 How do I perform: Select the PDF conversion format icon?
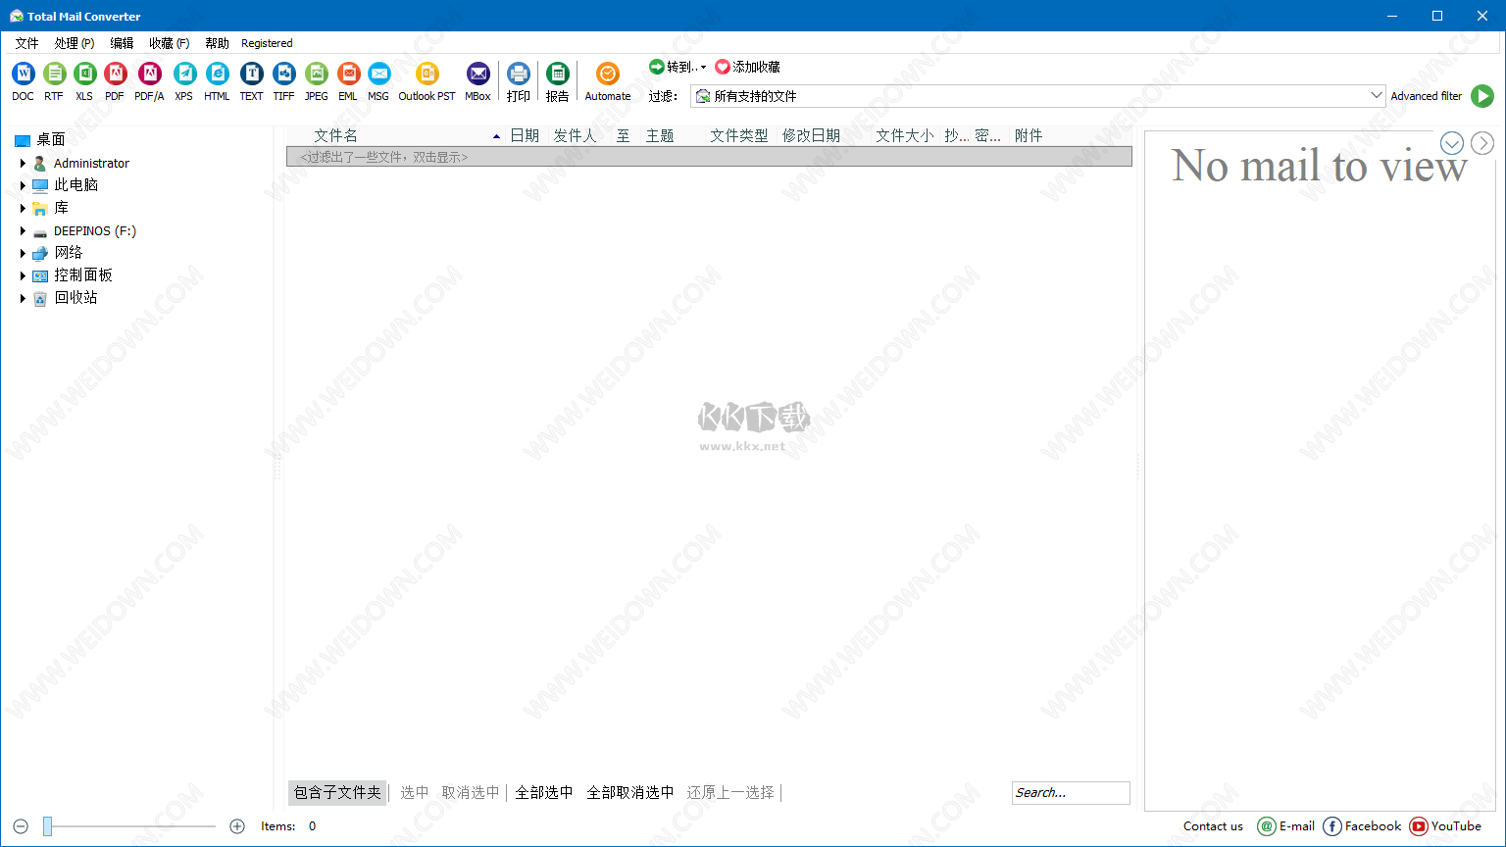pos(115,74)
